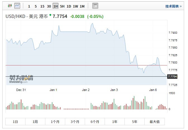Click the Jan 6 date label
The height and width of the screenshot is (130, 188).
click(x=153, y=90)
